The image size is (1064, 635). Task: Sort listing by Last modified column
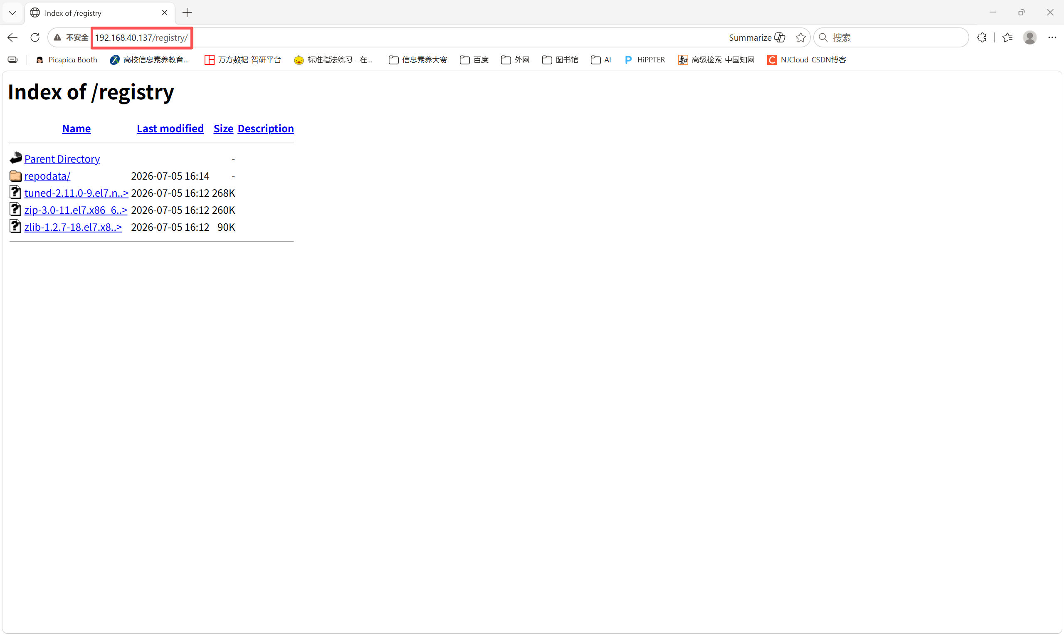[170, 128]
